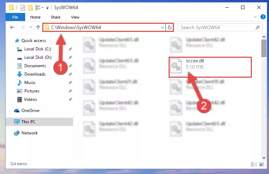Image resolution: width=269 pixels, height=174 pixels.
Task: Click the Properties quick access toolbar icon
Action: [x=23, y=8]
